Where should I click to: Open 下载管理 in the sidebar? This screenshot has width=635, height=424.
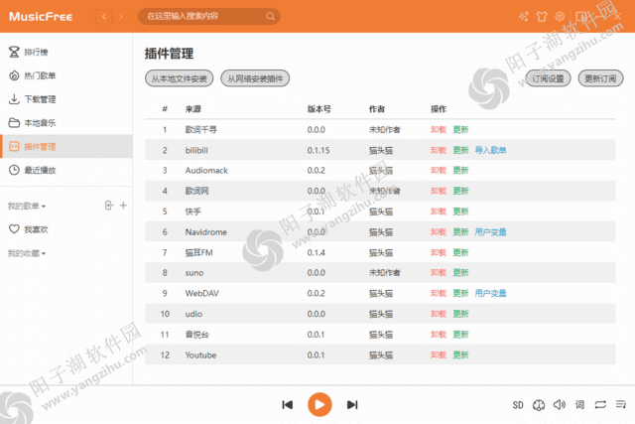(66, 99)
